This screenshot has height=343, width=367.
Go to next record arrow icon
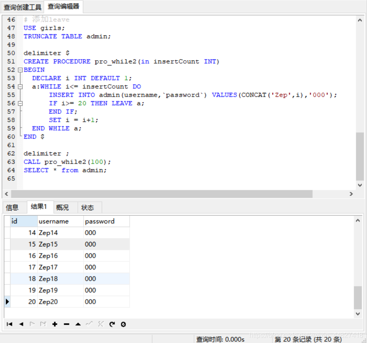pyautogui.click(x=32, y=324)
